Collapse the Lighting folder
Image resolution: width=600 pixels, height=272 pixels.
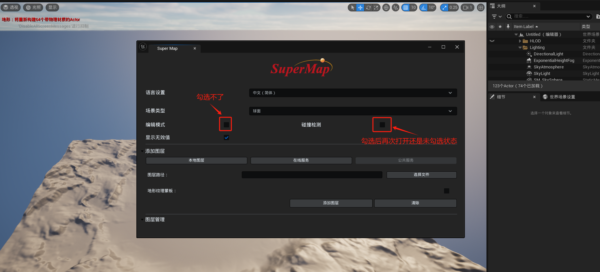pos(520,48)
